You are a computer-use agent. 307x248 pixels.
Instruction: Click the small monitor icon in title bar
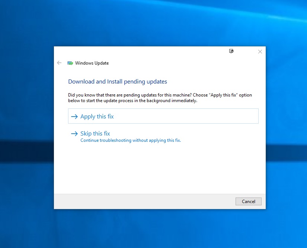[231, 51]
